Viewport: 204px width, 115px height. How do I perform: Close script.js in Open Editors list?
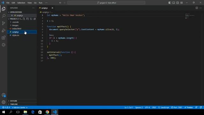(12, 15)
